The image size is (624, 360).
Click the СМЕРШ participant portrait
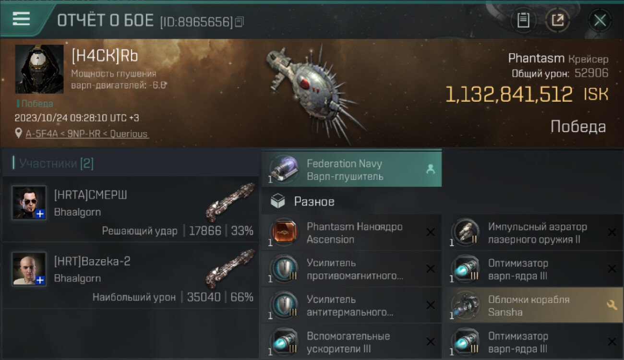(x=29, y=203)
